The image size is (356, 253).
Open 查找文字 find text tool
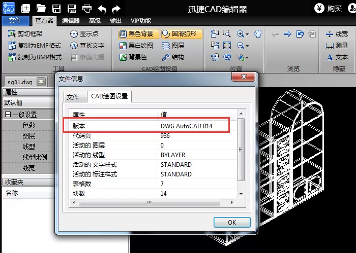pos(87,46)
